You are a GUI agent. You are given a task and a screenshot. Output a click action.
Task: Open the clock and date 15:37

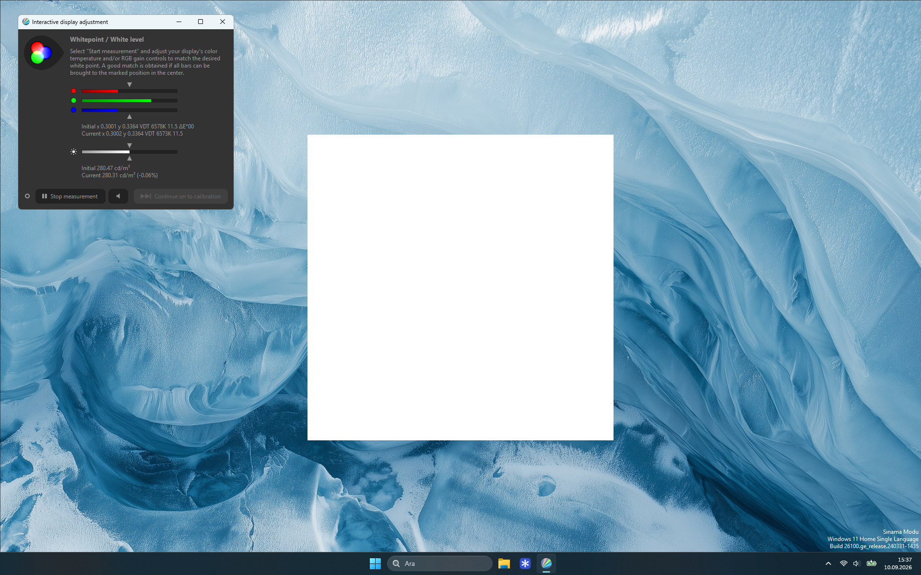[x=898, y=563]
